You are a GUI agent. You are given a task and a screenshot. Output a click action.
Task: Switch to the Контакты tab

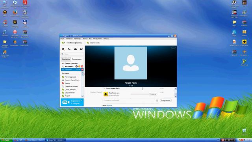pyautogui.click(x=66, y=59)
